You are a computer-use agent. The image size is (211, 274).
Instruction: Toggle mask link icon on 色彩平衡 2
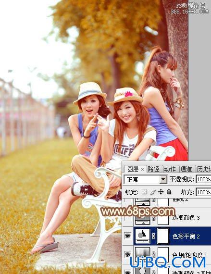click(153, 236)
